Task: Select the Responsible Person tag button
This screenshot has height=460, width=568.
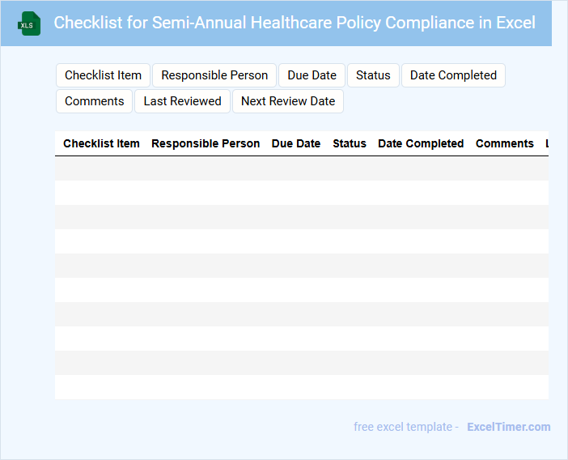Action: pyautogui.click(x=214, y=75)
